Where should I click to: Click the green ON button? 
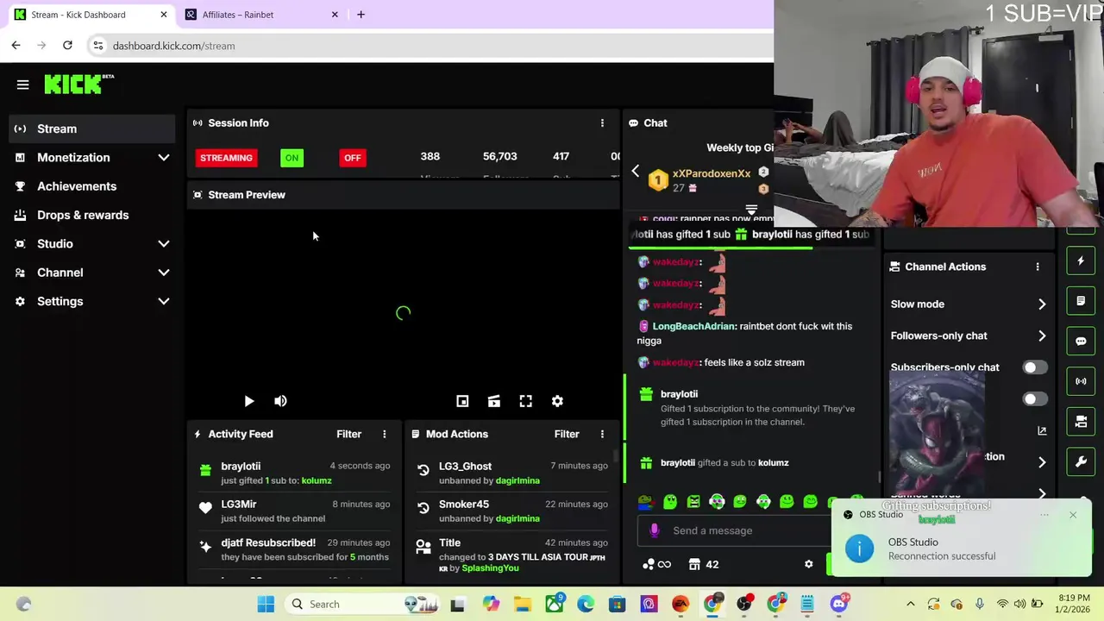pos(292,158)
